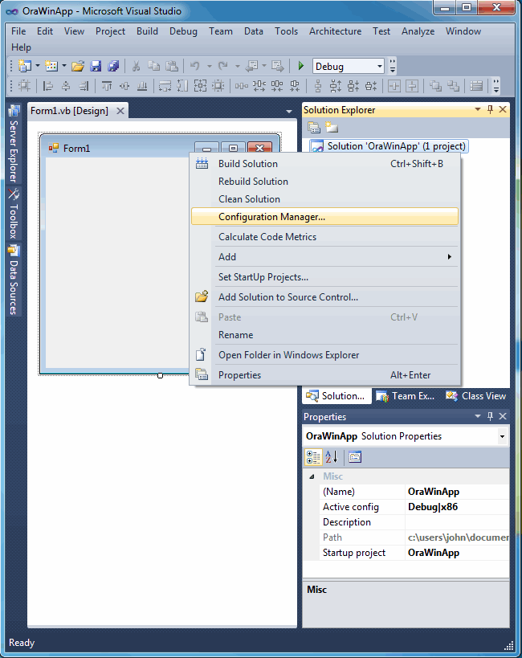Choose Open Folder in Windows Explorer

pos(324,355)
